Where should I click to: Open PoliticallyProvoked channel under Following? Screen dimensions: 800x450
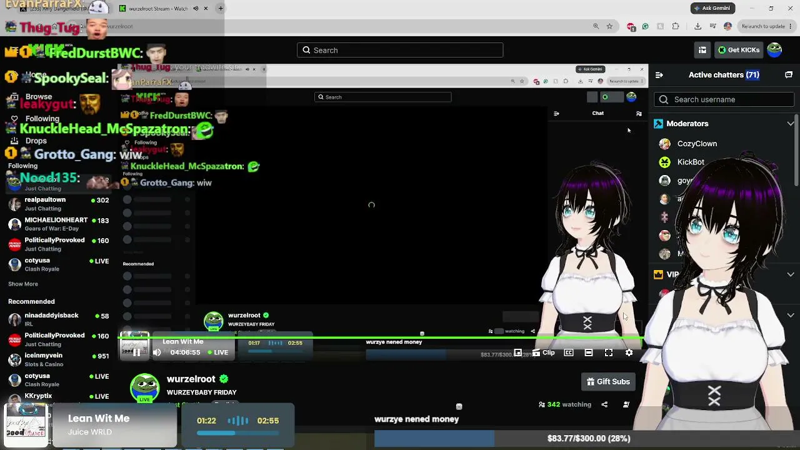pyautogui.click(x=59, y=244)
